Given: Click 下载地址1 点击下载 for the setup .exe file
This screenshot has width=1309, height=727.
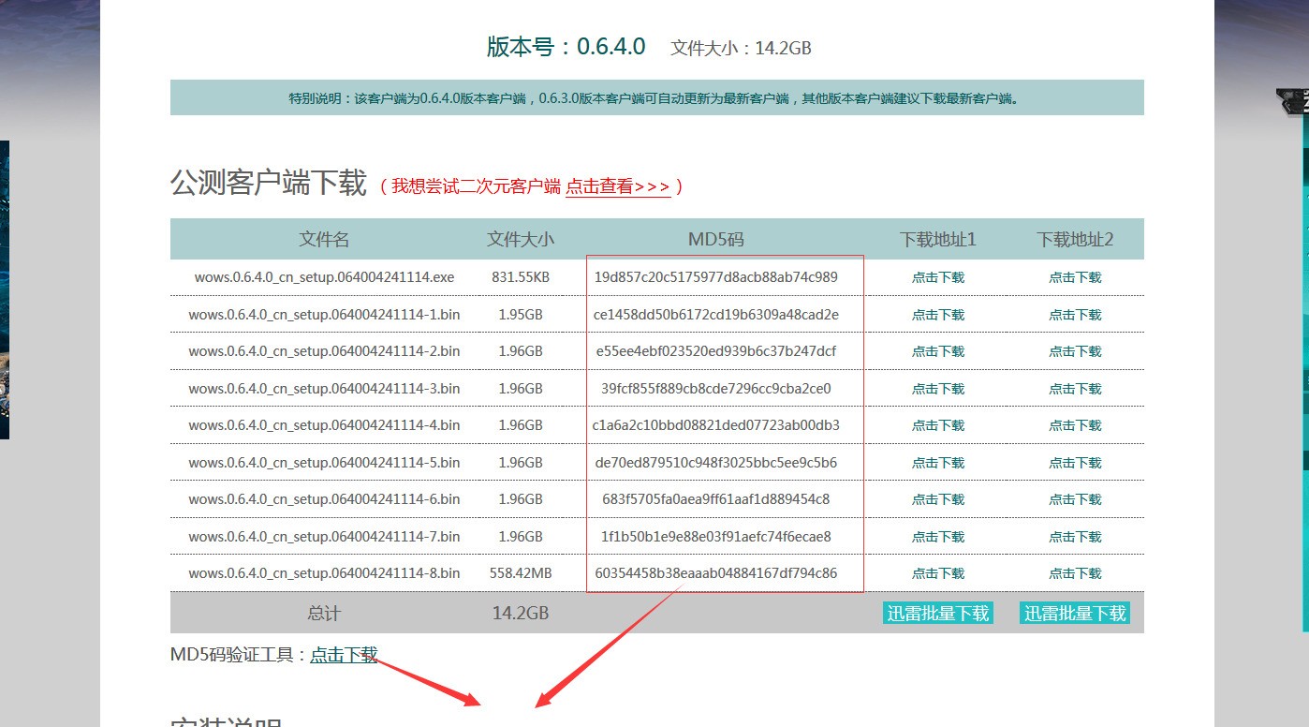Looking at the screenshot, I should click(x=938, y=277).
